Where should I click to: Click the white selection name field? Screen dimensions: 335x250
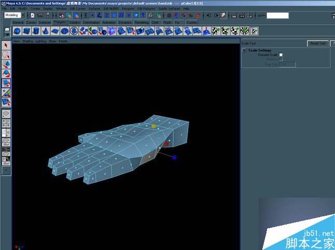coord(277,16)
